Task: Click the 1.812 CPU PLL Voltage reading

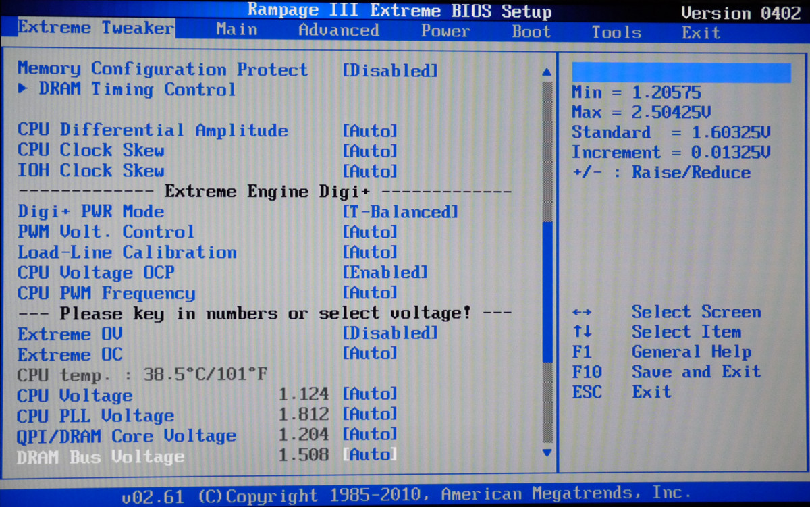Action: click(304, 414)
